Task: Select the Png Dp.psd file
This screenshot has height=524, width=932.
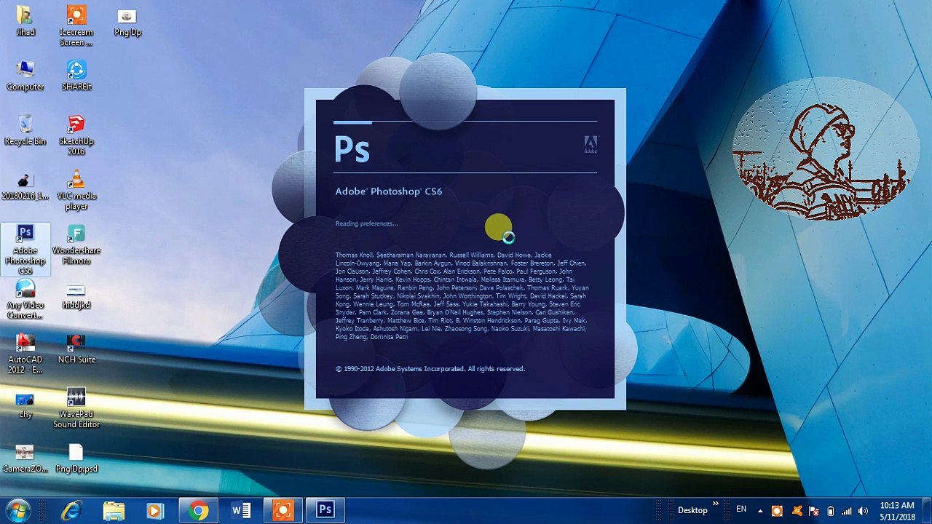Action: click(x=76, y=458)
